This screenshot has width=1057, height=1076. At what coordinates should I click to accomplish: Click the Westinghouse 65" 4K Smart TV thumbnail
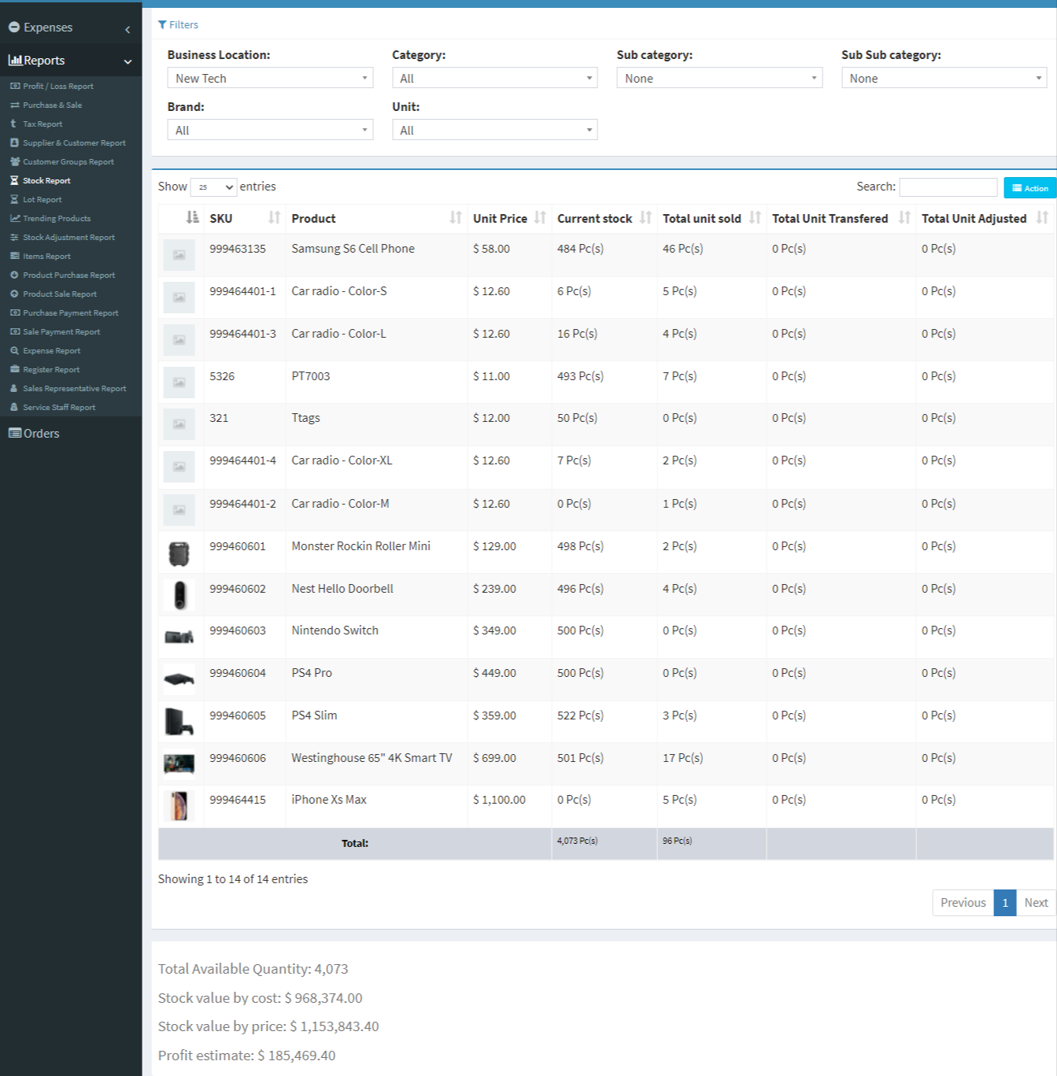179,764
